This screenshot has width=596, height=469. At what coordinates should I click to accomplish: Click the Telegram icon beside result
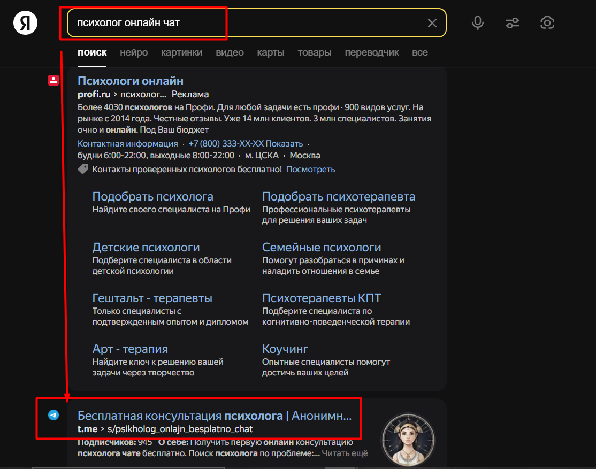coord(54,415)
